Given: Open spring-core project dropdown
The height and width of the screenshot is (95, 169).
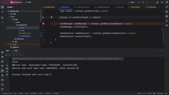Looking at the screenshot, I should tap(17, 2).
